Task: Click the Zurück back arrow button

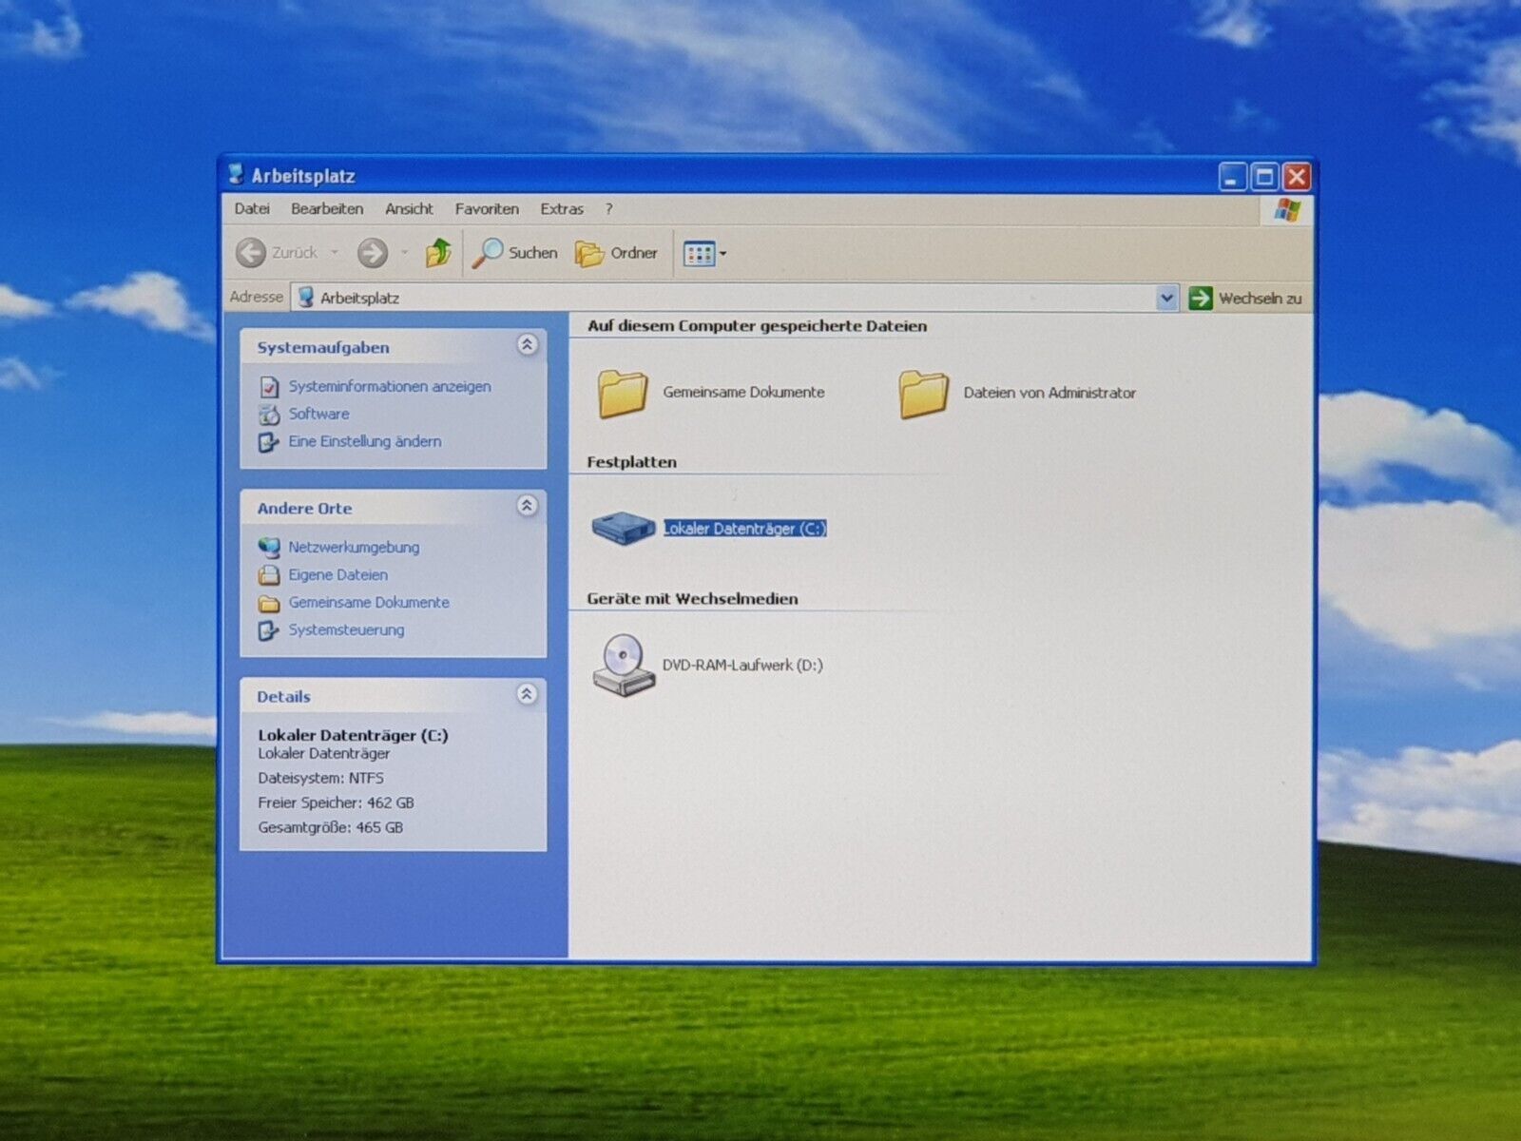Action: [x=252, y=253]
